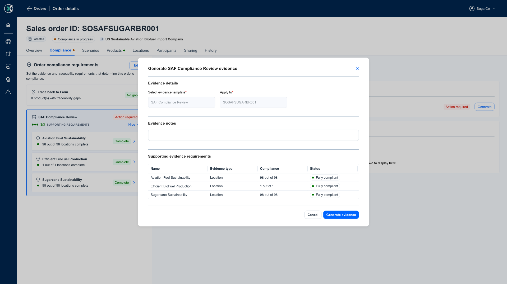Open the award badge icon in sidebar
Screen dimensions: 507x284
click(8, 79)
